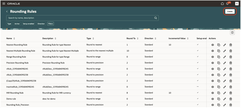Select the Demo rule name cell

[11, 99]
